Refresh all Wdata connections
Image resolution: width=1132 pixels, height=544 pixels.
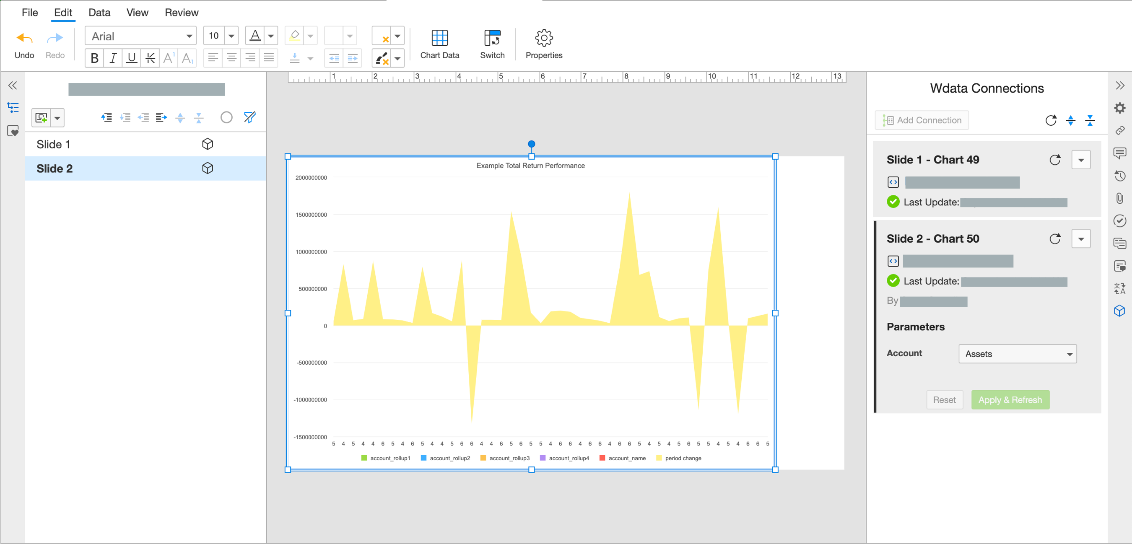coord(1051,120)
